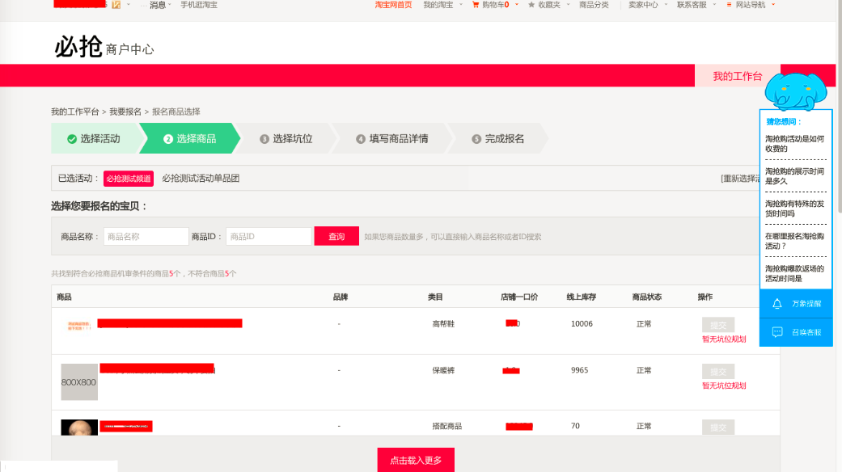The width and height of the screenshot is (842, 472).
Task: Open FAQ 淘抢购活动是如何收费的
Action: (x=794, y=143)
